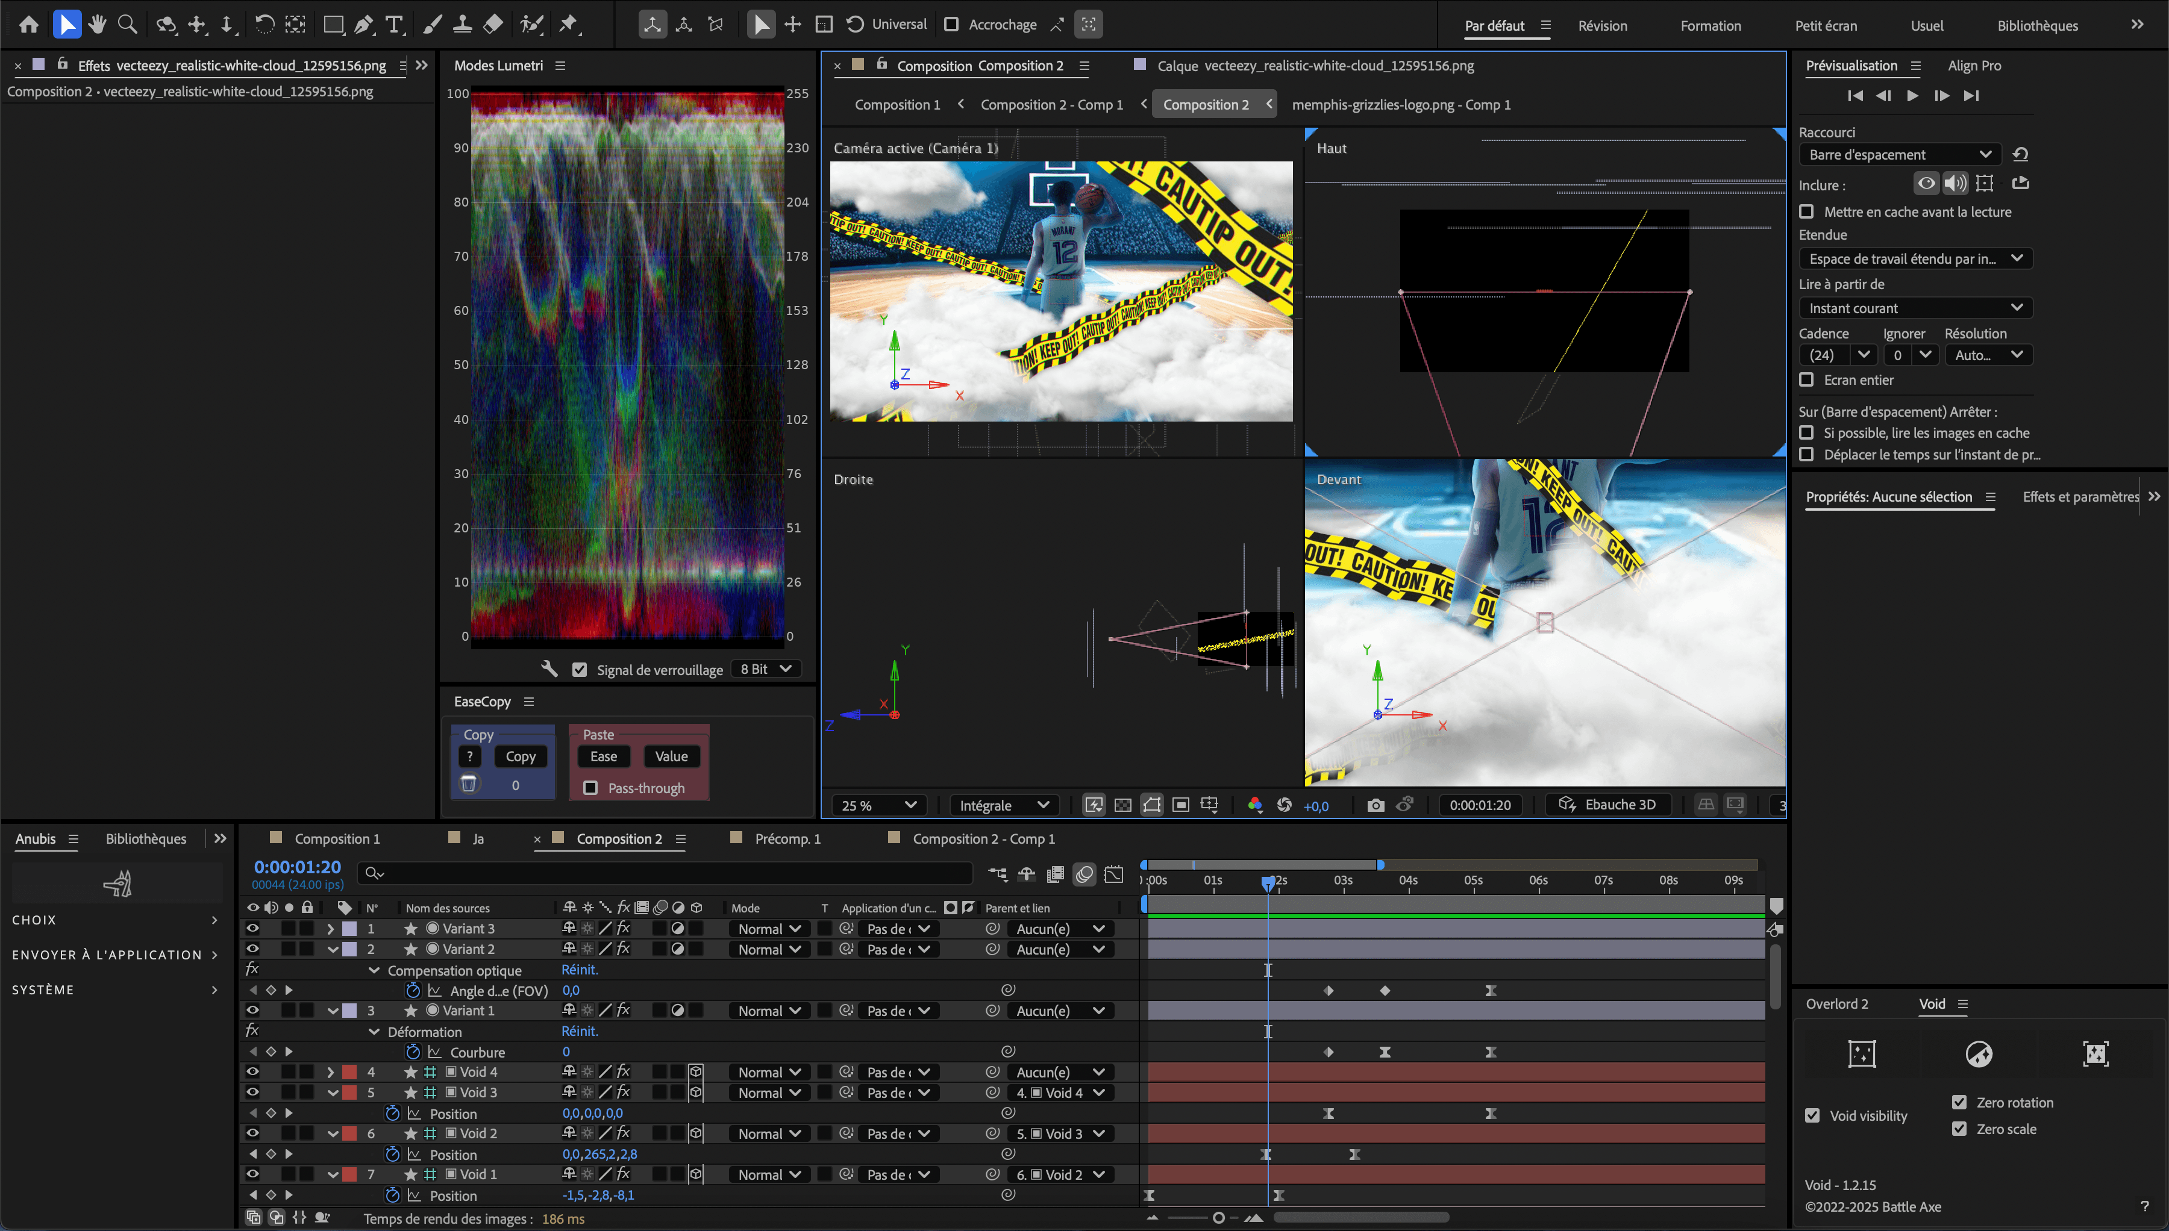Open the Cadence (24) dropdown

(1838, 355)
